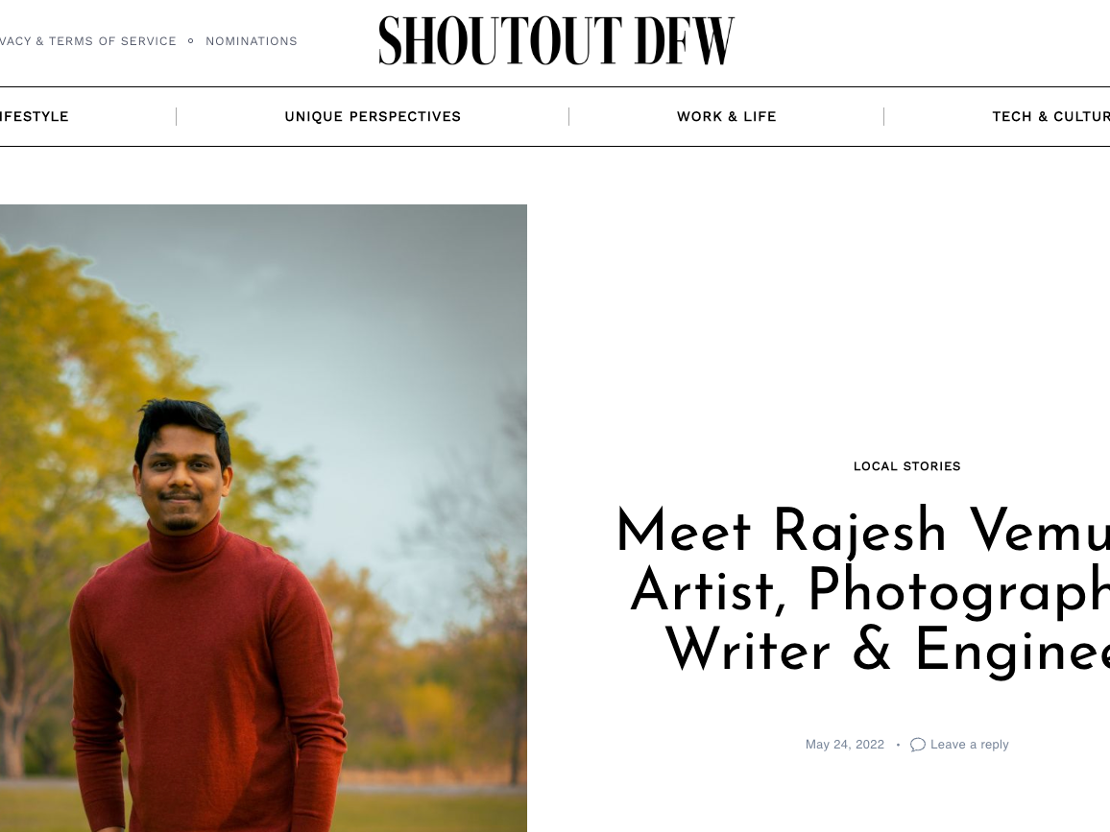Screen dimensions: 1110x832
Task: Click the dot separator after the date
Action: pyautogui.click(x=898, y=745)
